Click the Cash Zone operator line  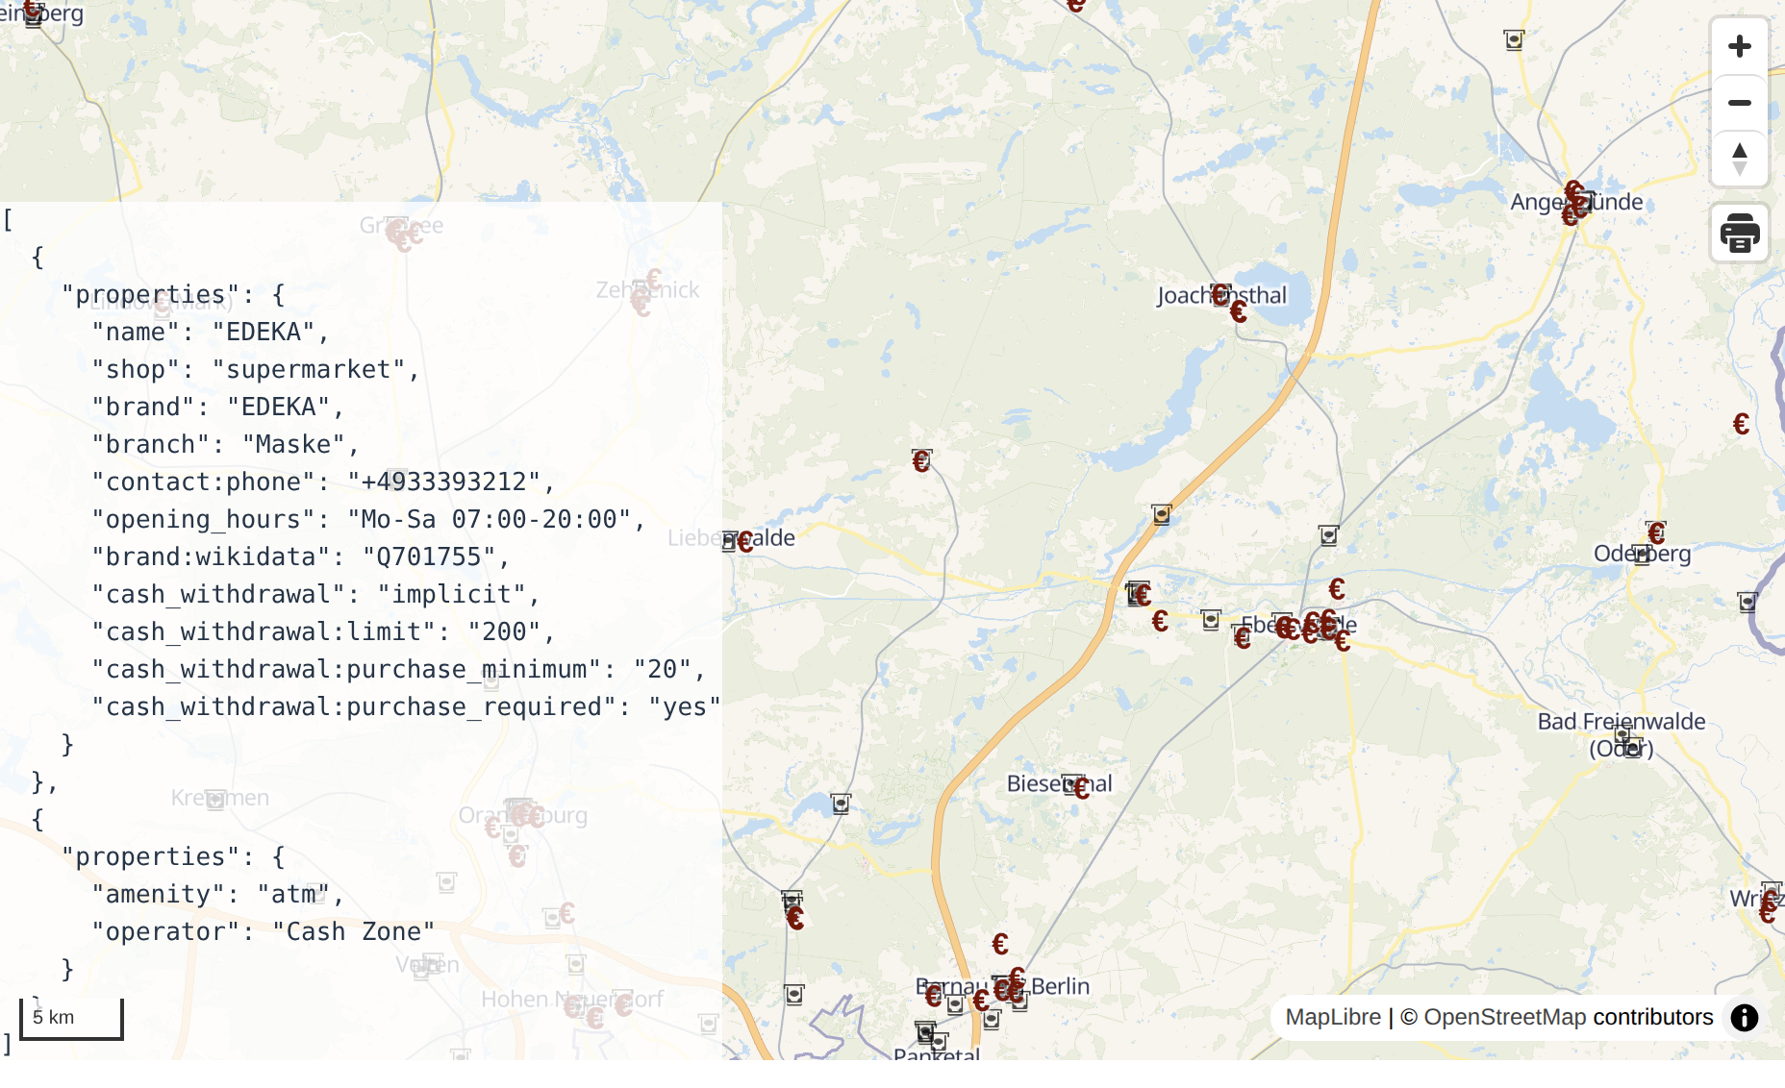tap(263, 931)
